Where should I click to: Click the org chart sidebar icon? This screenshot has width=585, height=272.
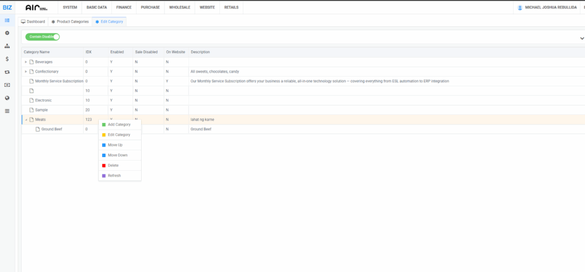[7, 46]
